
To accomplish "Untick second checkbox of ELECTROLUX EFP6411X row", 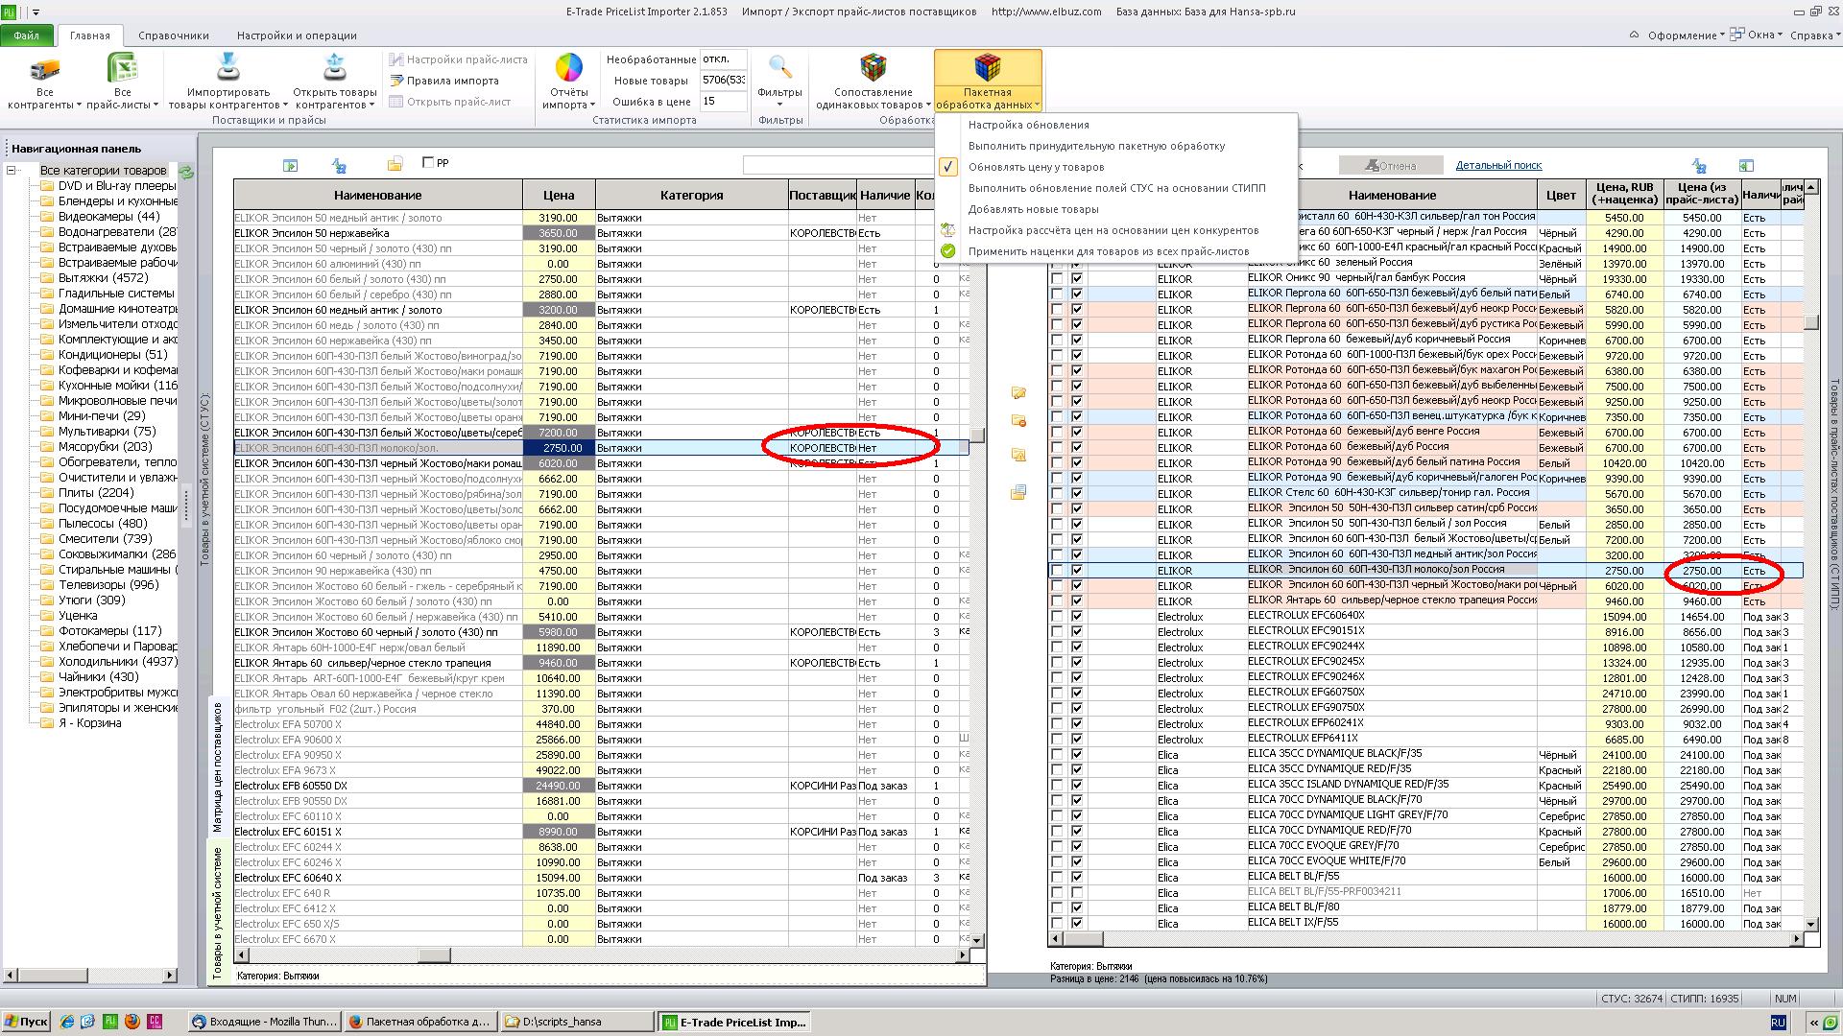I will [x=1077, y=740].
